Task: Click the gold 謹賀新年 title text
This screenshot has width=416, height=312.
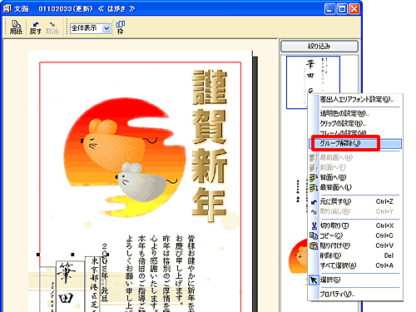Action: (x=210, y=146)
